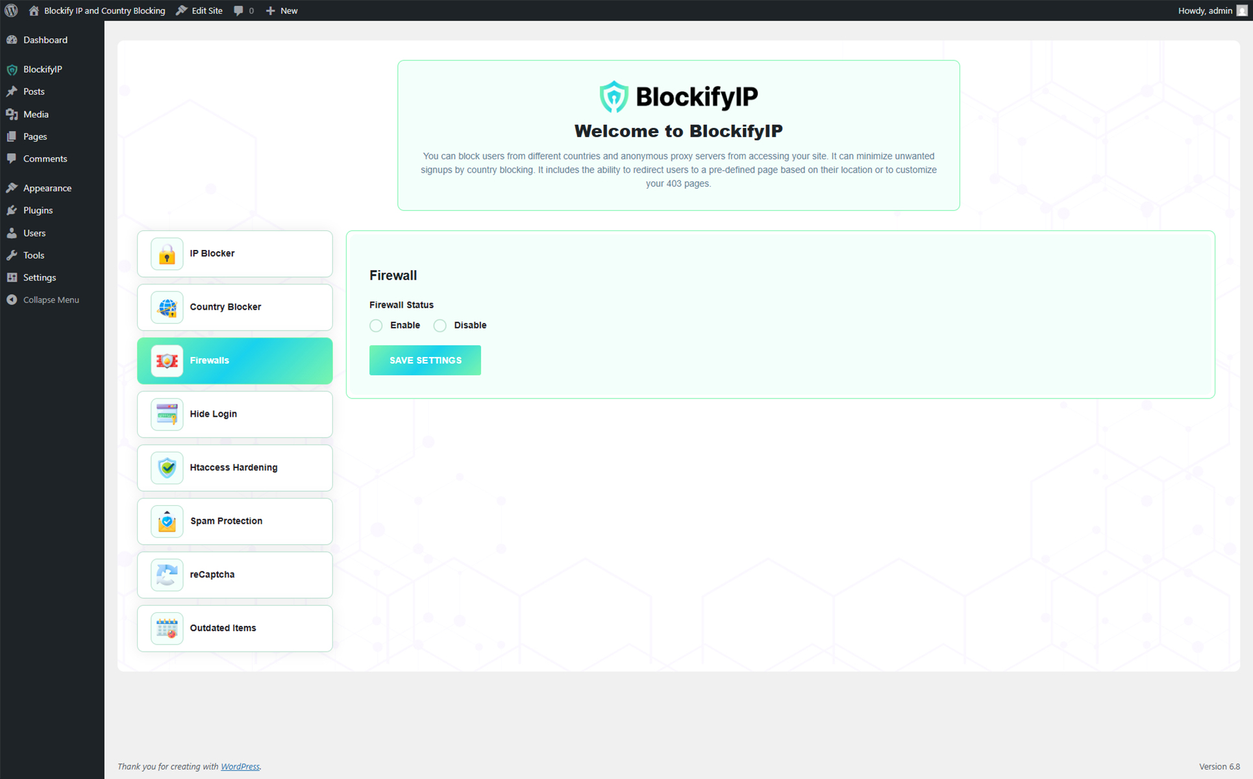Click the comments bubble in admin bar

[x=243, y=10]
